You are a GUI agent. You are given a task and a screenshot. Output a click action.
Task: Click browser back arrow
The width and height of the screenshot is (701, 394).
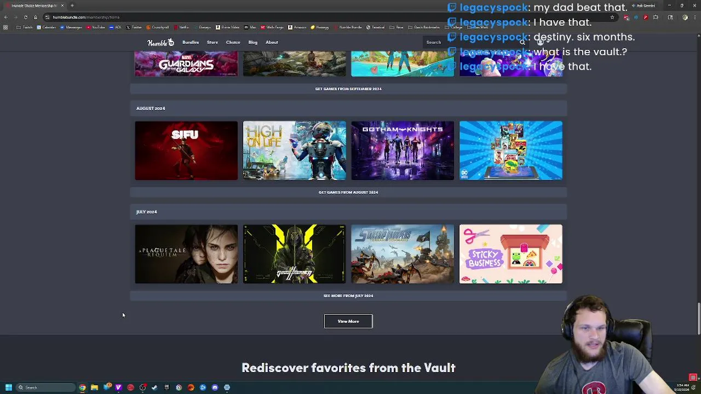(6, 17)
